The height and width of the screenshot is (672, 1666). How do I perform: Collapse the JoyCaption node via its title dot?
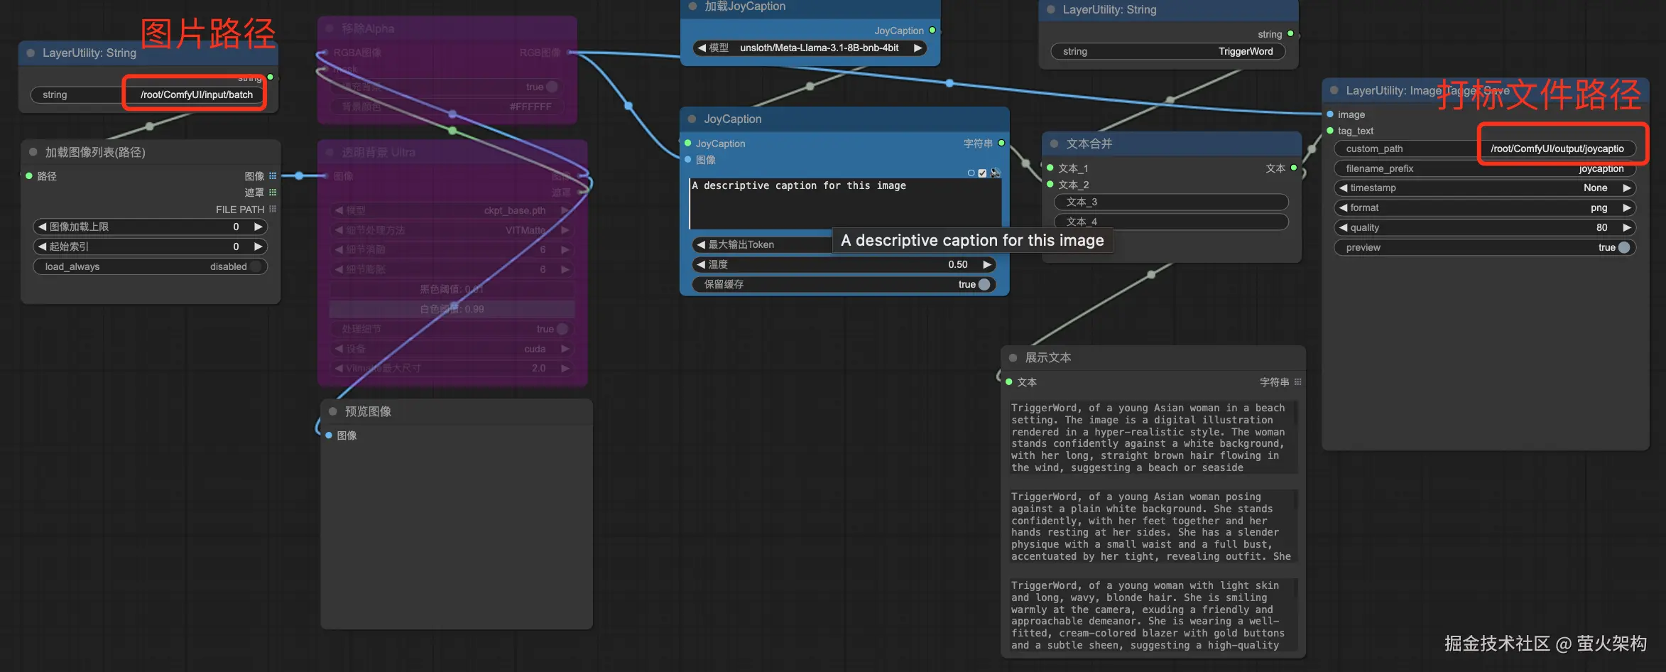point(692,119)
